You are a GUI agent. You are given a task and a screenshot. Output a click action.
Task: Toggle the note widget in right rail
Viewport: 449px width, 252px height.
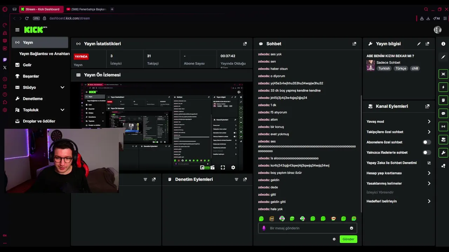[x=443, y=100]
